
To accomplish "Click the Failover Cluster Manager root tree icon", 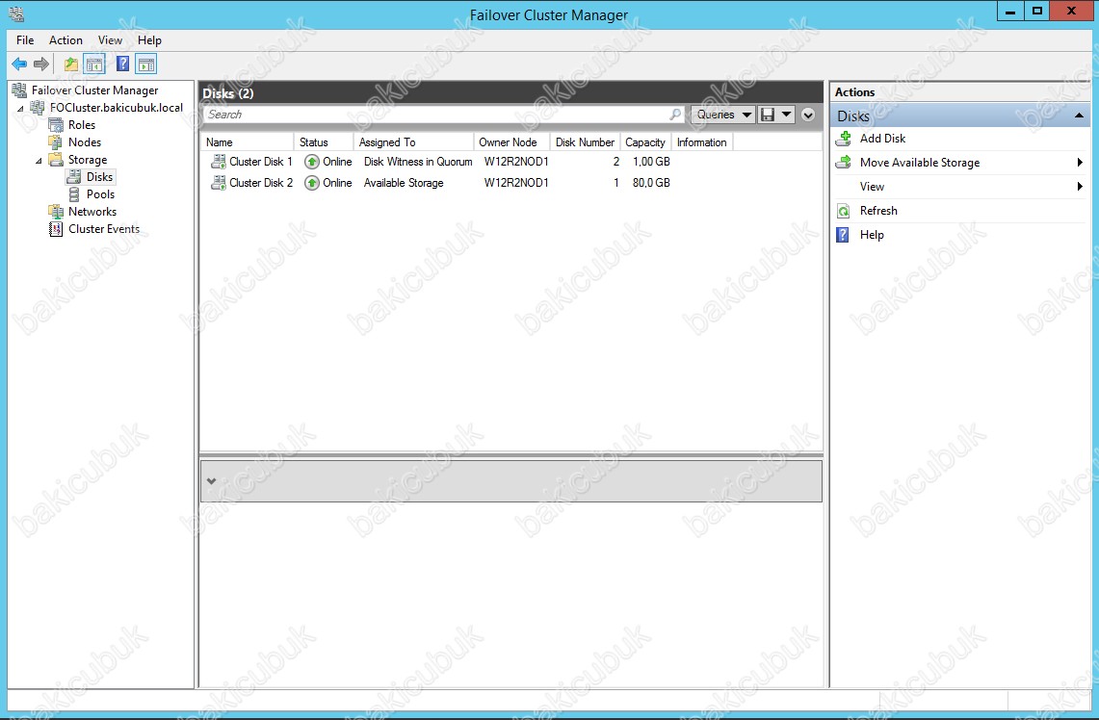I will coord(19,90).
